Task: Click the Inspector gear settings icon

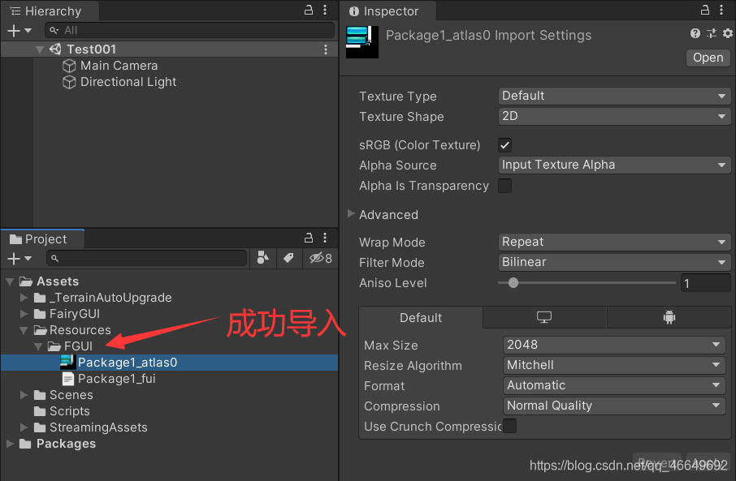Action: point(726,33)
